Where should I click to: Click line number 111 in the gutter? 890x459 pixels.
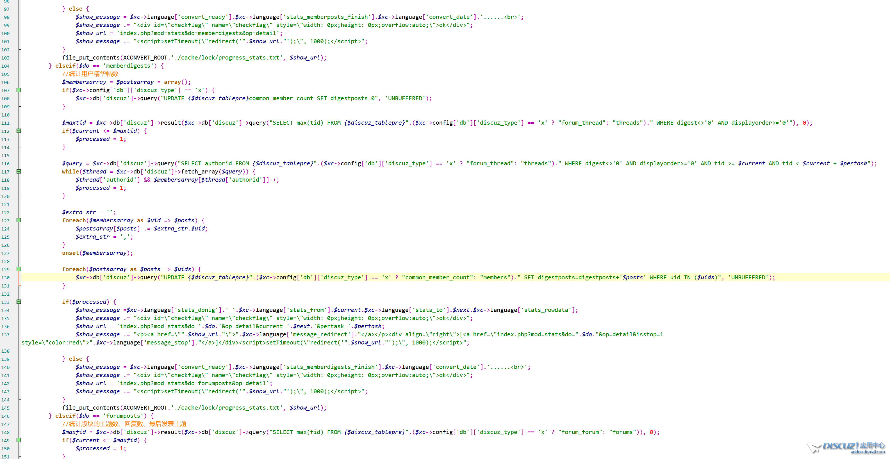[6, 123]
